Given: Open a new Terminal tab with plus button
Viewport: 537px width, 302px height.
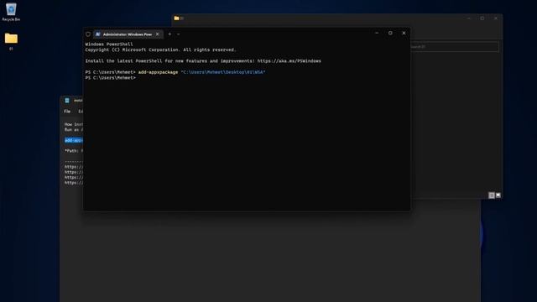Looking at the screenshot, I should coord(169,34).
